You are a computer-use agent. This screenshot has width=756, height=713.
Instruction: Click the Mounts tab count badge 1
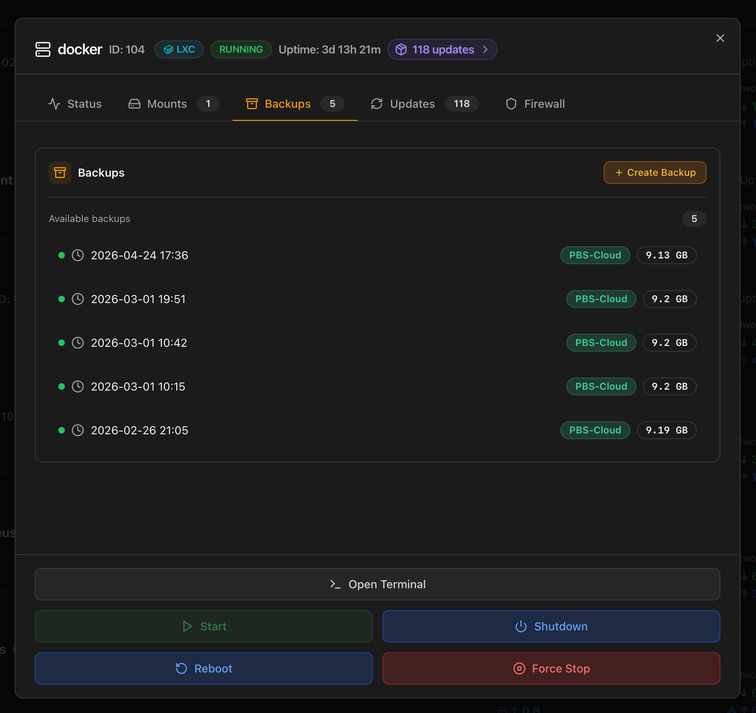(x=208, y=104)
